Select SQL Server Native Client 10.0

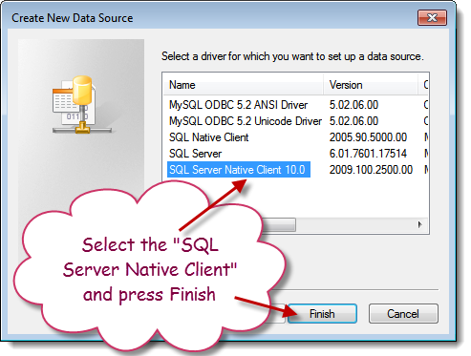click(238, 170)
